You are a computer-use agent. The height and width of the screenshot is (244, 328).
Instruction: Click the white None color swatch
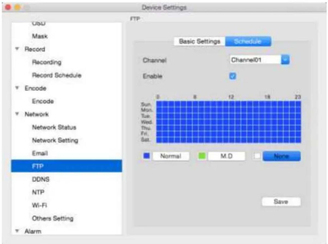[257, 156]
